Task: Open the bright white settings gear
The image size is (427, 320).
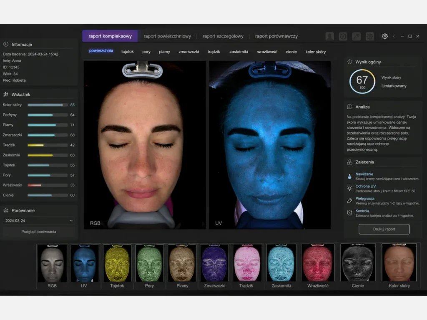Action: pos(385,36)
